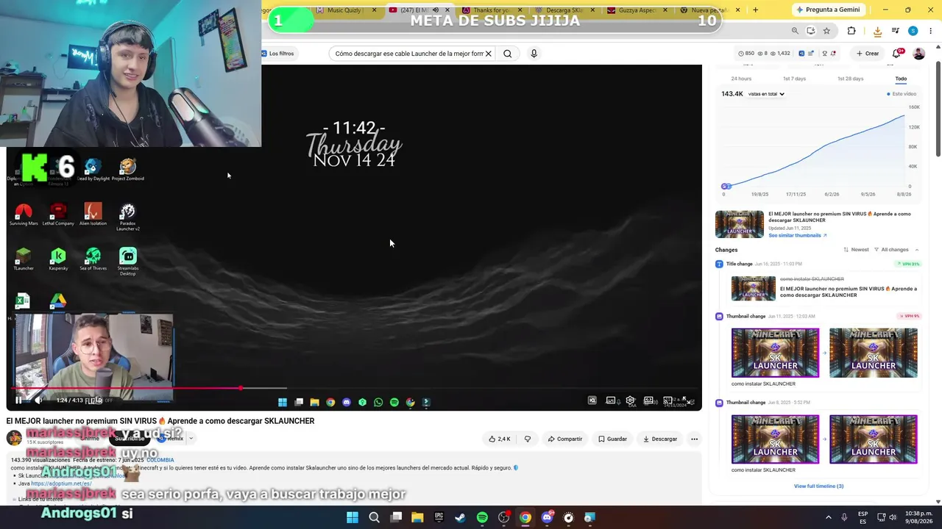Open Chrome extensions puzzle icon
The width and height of the screenshot is (942, 529).
(x=851, y=31)
